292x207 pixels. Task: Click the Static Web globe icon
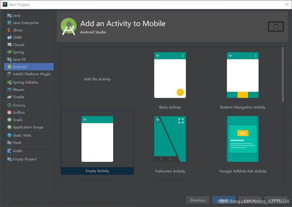[x=9, y=135]
